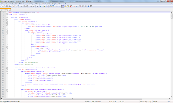Click the horizontal scrollbar thumb
Screen dimensions: 173x103
(72, 98)
